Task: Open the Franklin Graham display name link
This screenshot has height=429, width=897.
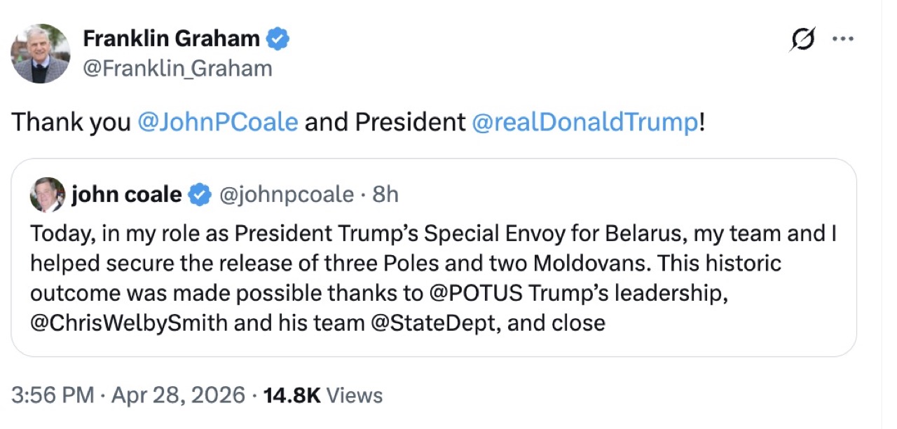Action: coord(172,39)
